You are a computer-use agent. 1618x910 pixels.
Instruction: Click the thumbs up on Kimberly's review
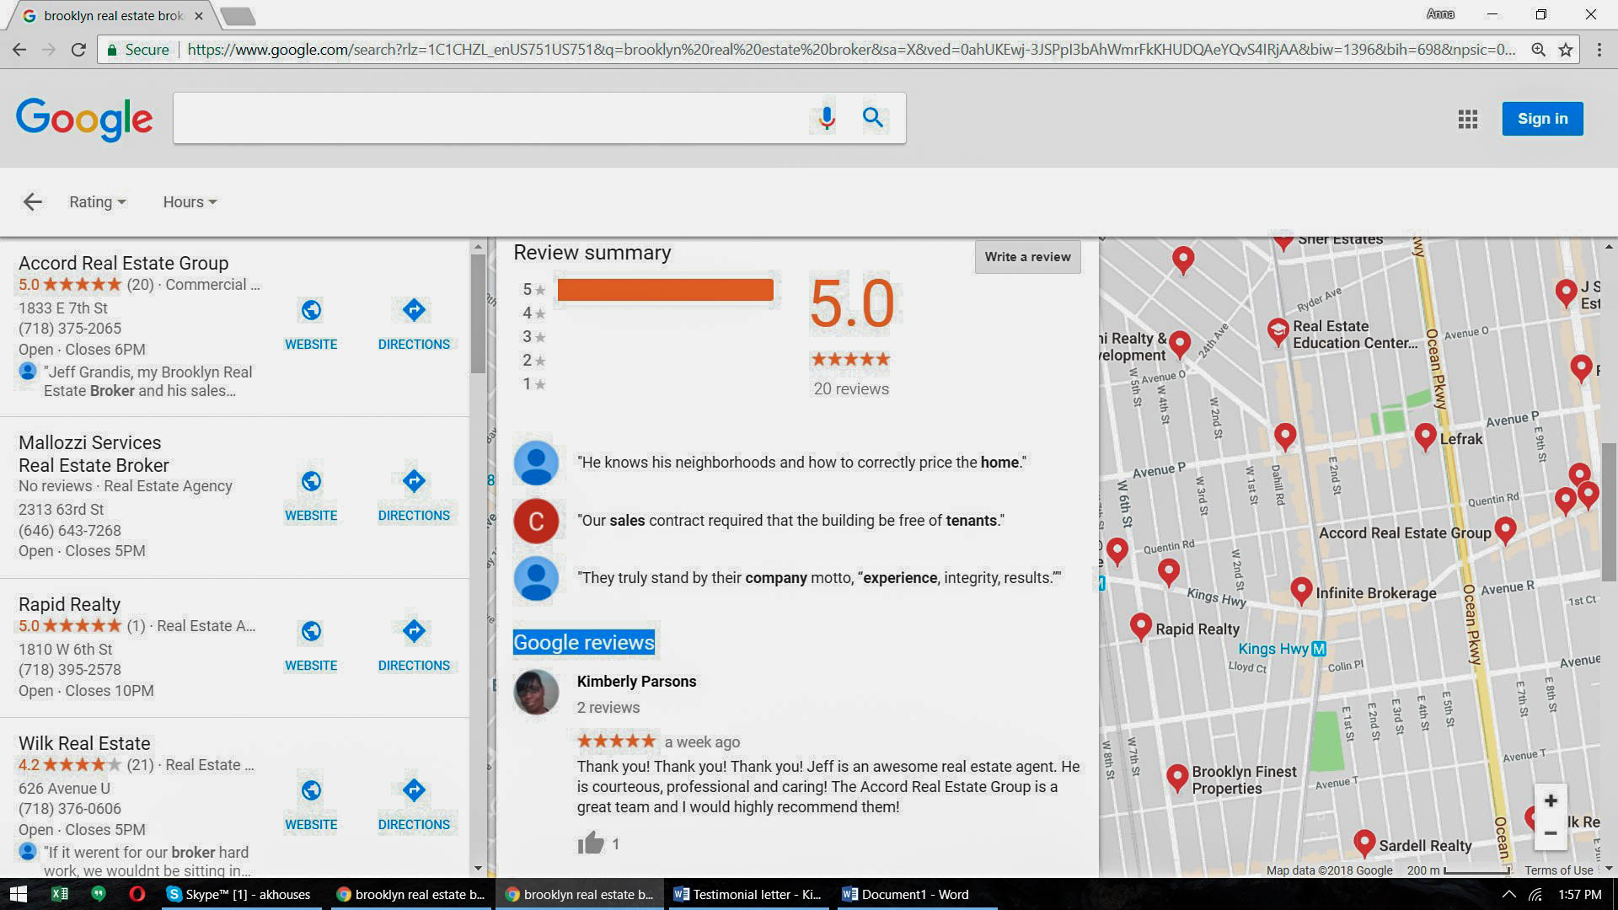tap(591, 843)
